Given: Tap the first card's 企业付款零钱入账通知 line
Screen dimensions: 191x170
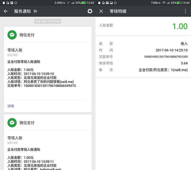Looking at the screenshot, I should (x=24, y=62).
